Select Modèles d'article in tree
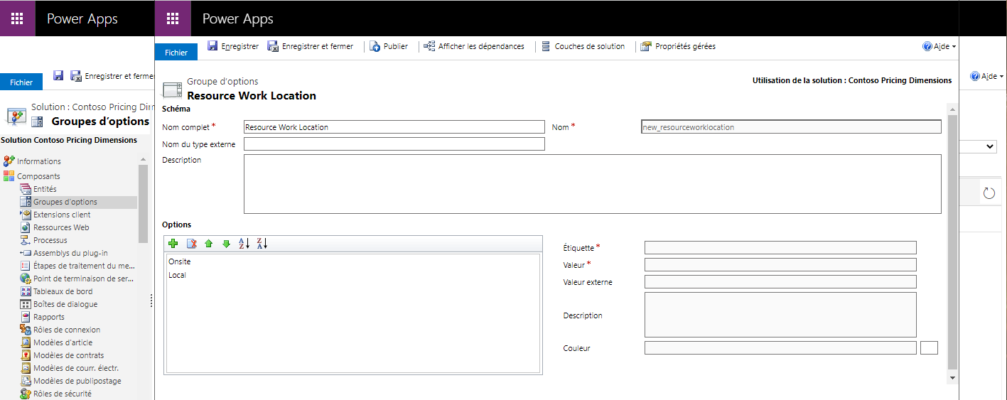 [63, 342]
